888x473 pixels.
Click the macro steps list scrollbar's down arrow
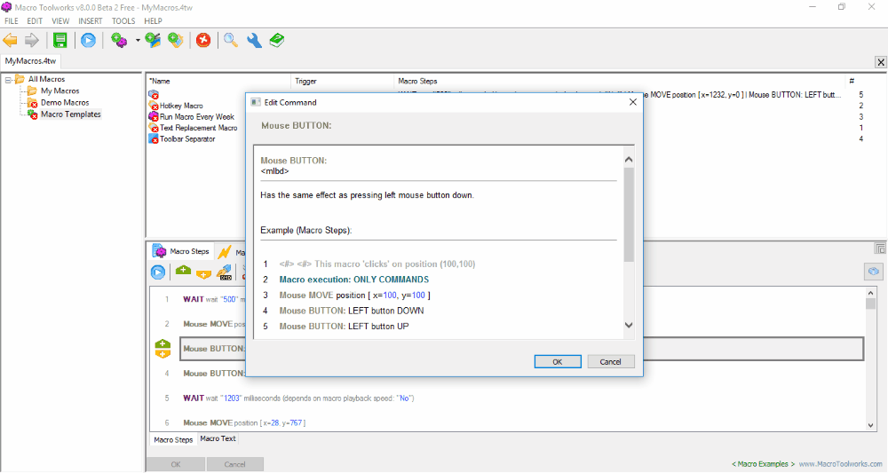(870, 425)
